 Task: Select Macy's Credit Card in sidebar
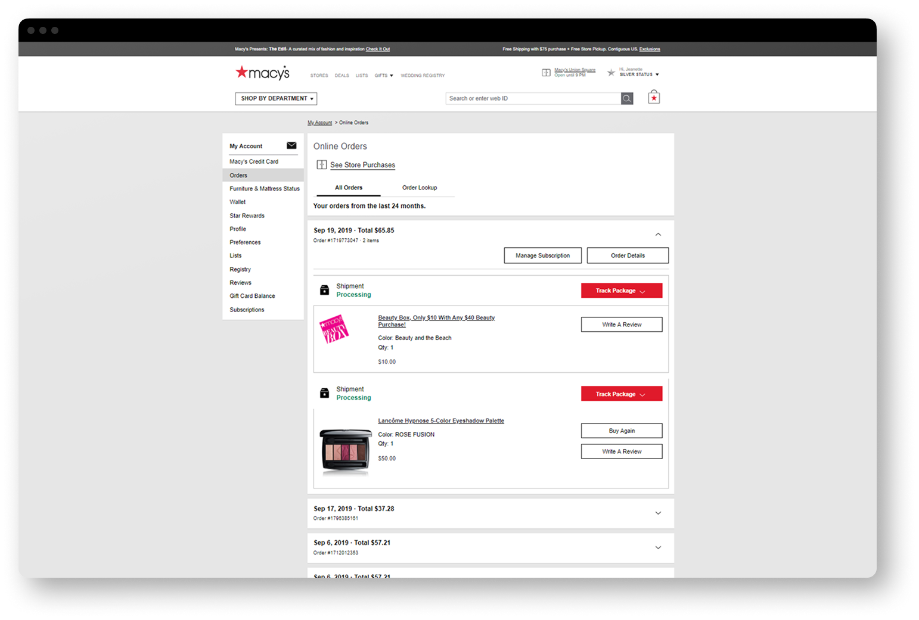click(x=254, y=161)
